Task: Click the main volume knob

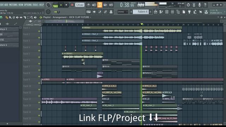Action: tap(48, 5)
